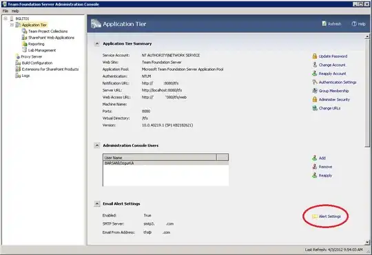Collapse the Application Tier Summary section
Screen dimensions: 372x255
[97, 44]
